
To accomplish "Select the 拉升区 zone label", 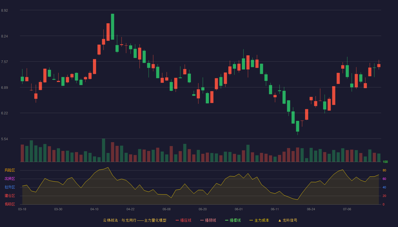I will 10,187.
